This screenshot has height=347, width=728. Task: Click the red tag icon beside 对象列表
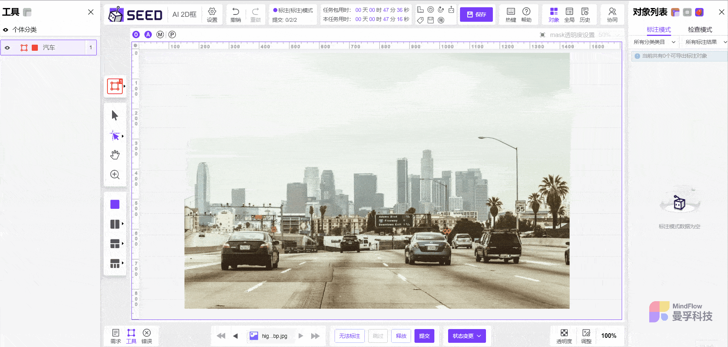[699, 12]
